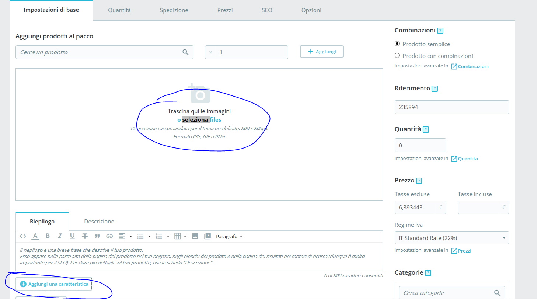Toggle source code view in editor toolbar
Viewport: 537px width, 299px height.
coord(23,236)
